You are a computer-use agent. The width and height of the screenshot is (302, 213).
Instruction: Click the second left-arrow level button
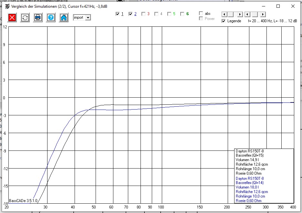point(247,14)
